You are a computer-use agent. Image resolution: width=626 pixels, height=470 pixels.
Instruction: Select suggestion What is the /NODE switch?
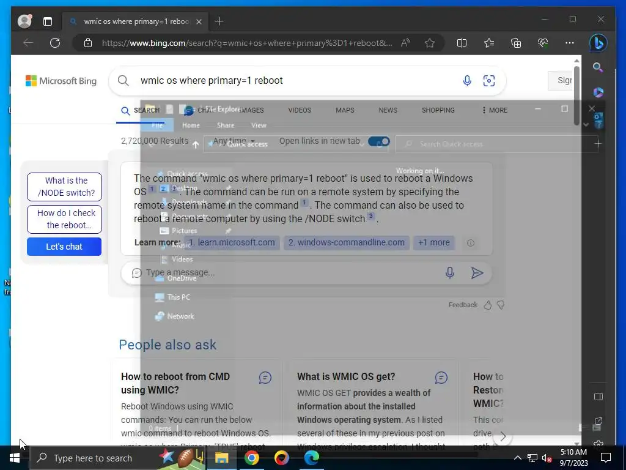[x=64, y=187]
